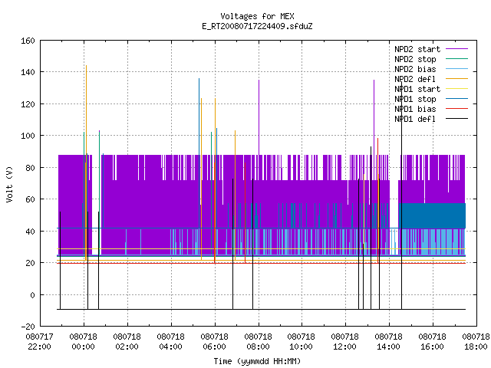Click the orange NPD2 defl legend line
Viewport: 491px width, 368px height.
click(456, 78)
